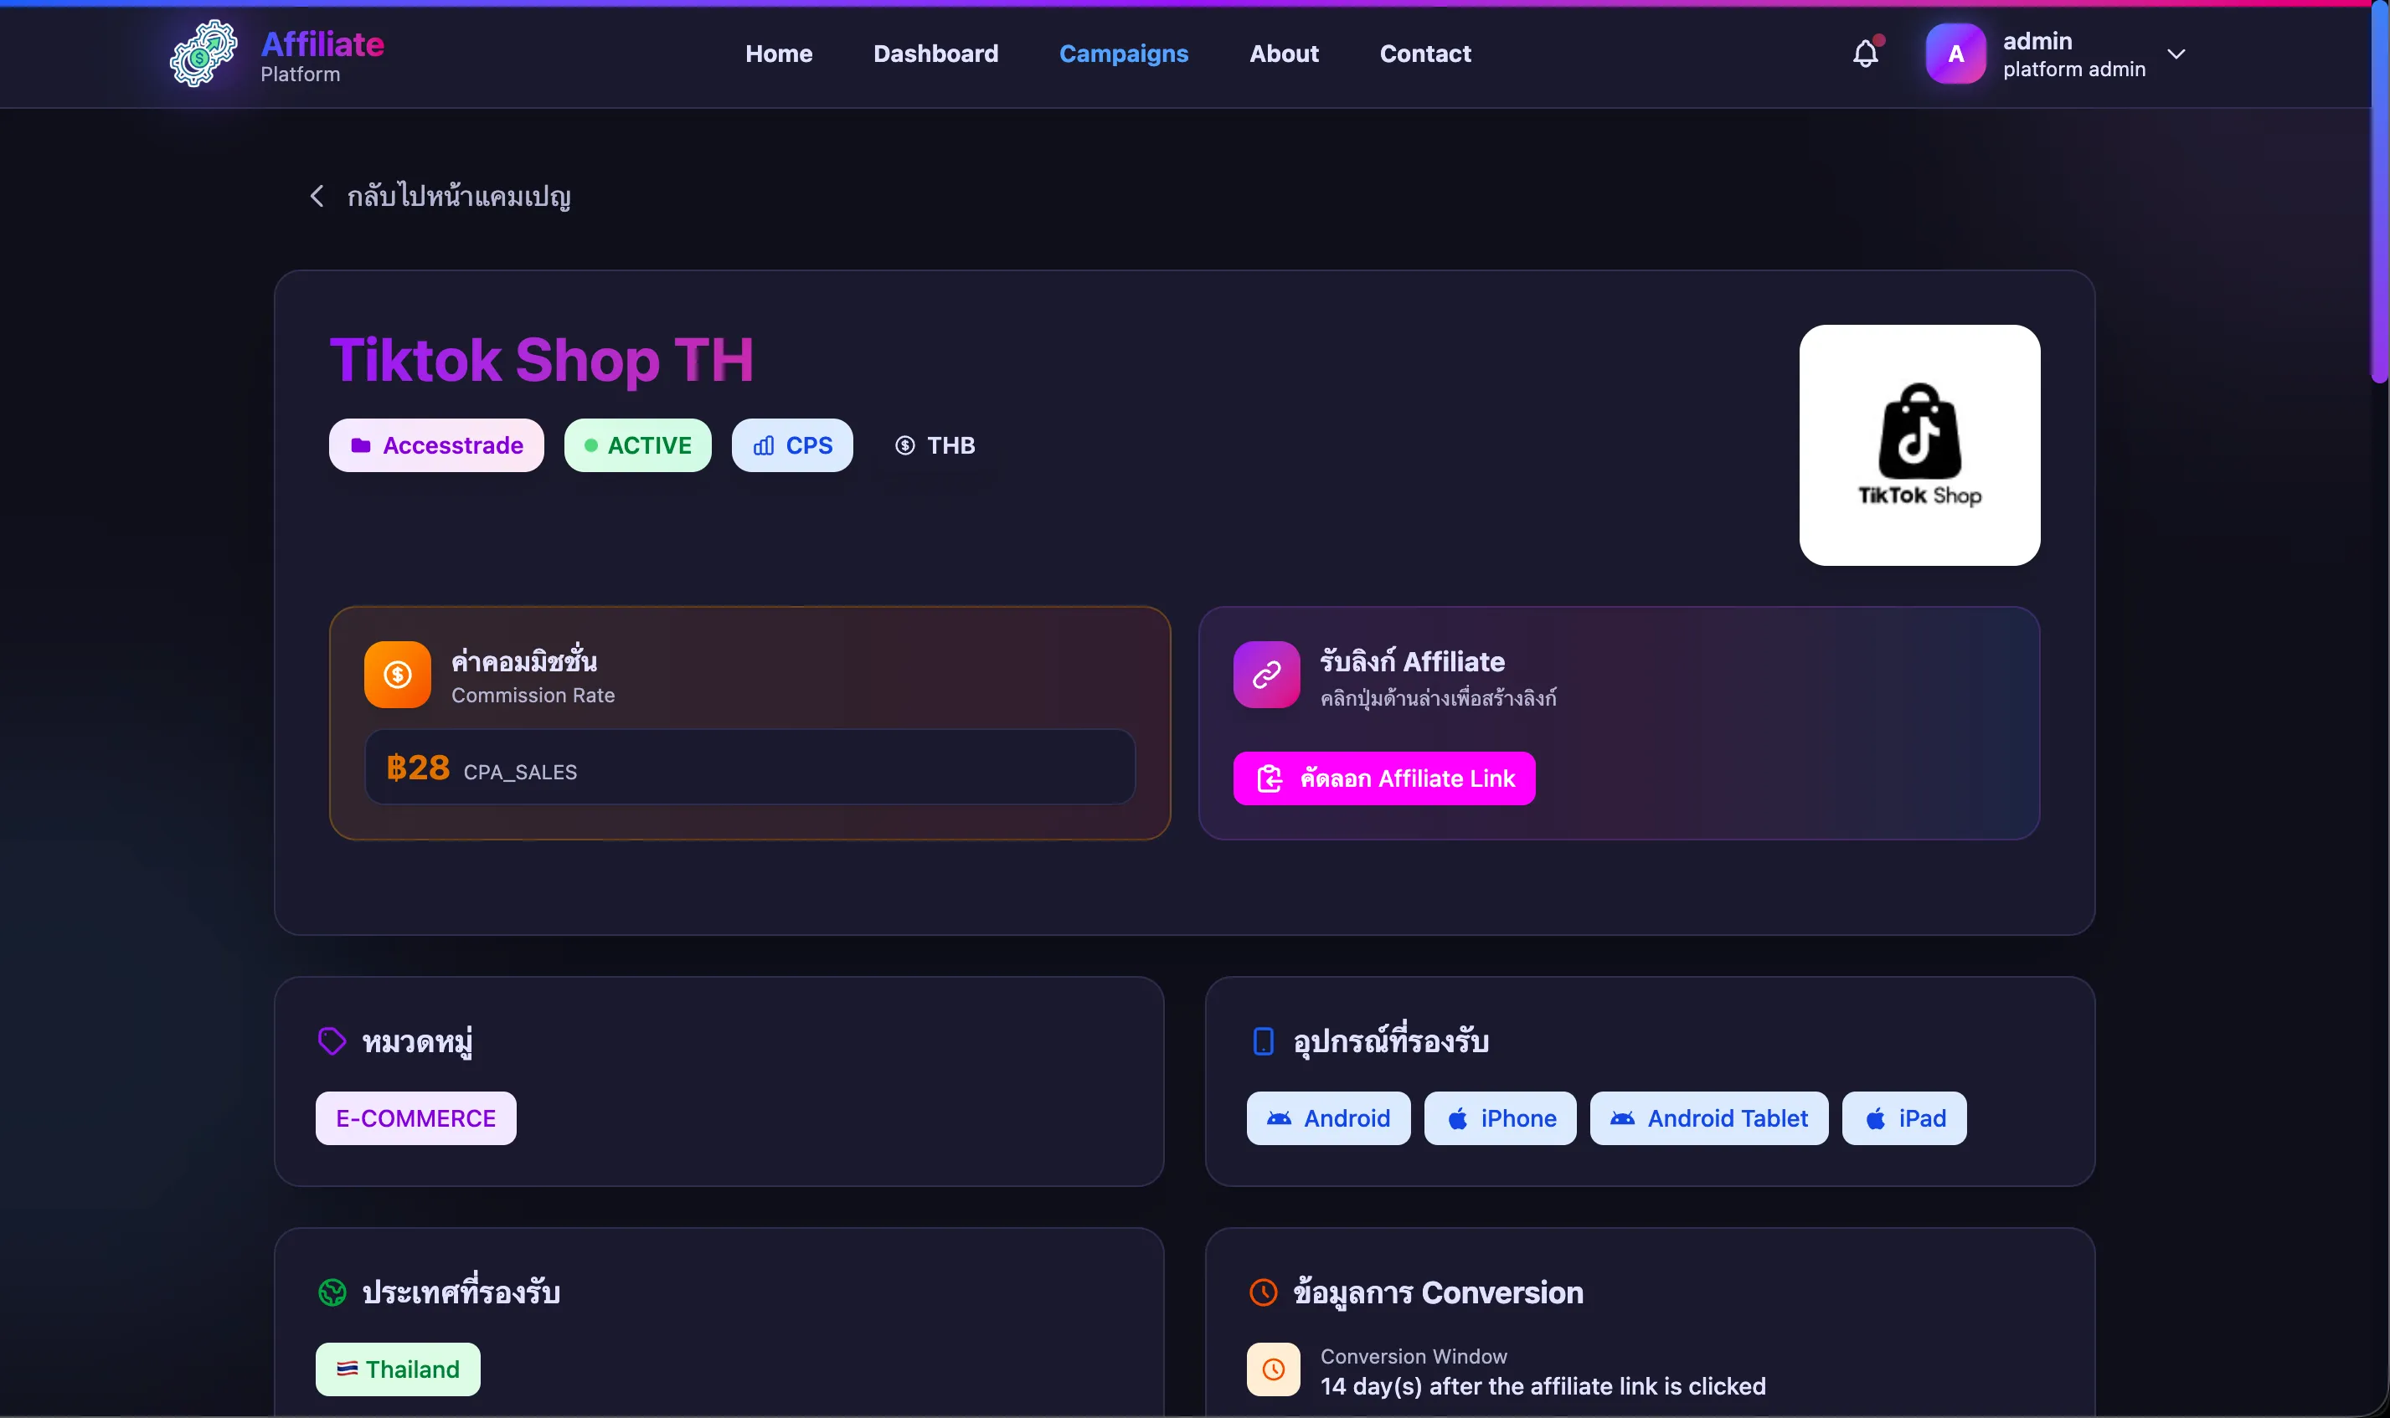Click the E-COMMERCE category tag

pyautogui.click(x=415, y=1118)
